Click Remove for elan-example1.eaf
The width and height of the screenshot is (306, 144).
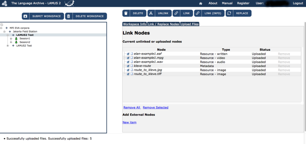[x=284, y=54]
